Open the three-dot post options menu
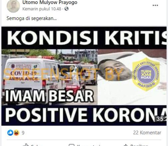The image size is (168, 146). pyautogui.click(x=155, y=5)
